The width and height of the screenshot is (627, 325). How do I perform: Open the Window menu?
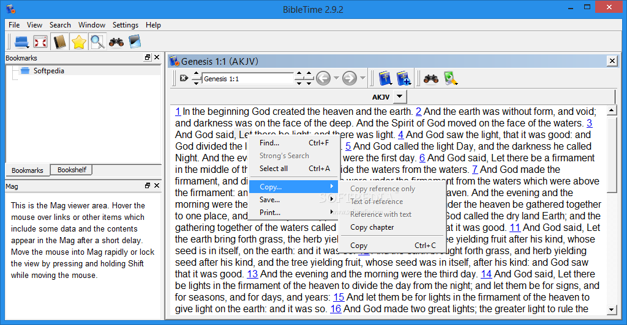click(x=92, y=24)
